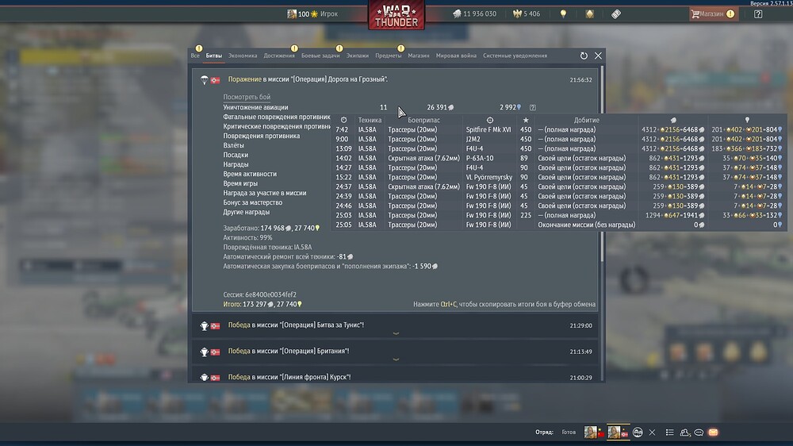Open the help question mark icon
The width and height of the screenshot is (793, 446).
tap(758, 14)
